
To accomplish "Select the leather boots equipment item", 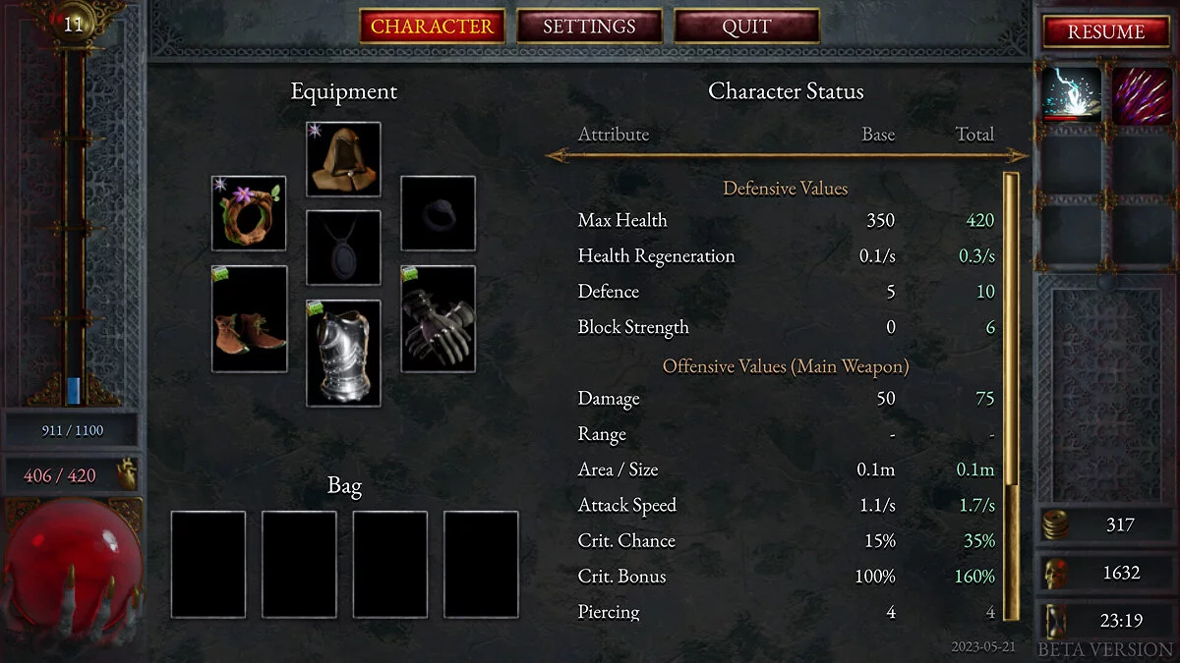I will [250, 318].
